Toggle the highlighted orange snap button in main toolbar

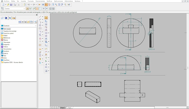[46, 4]
